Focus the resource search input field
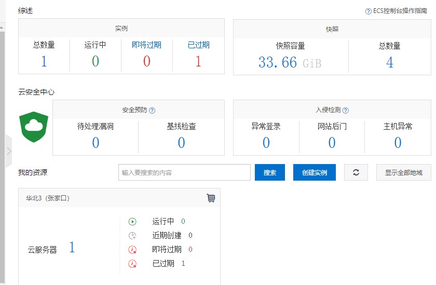436x285 pixels. tap(184, 172)
